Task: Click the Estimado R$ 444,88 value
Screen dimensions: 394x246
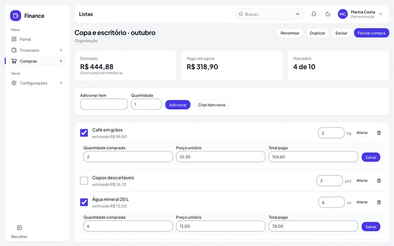Action: (x=97, y=66)
